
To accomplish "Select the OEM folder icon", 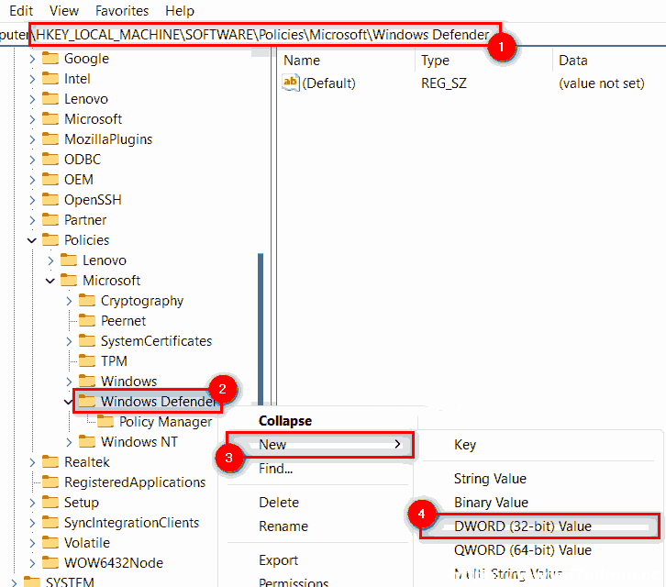I will pos(50,179).
